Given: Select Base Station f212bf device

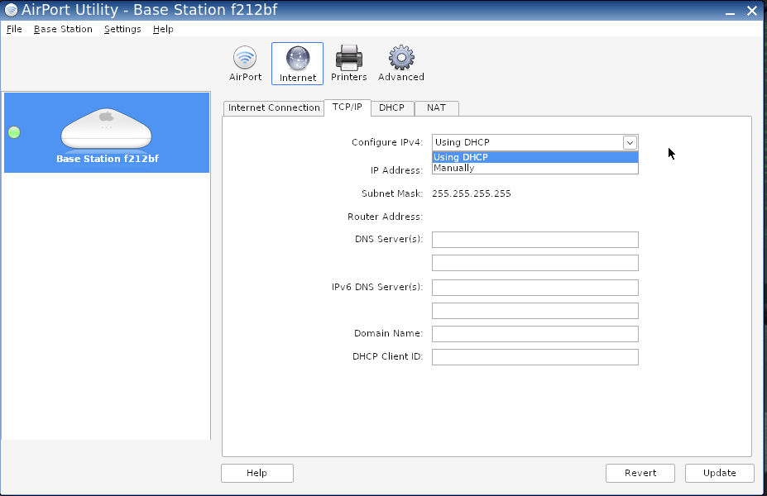Looking at the screenshot, I should [107, 132].
